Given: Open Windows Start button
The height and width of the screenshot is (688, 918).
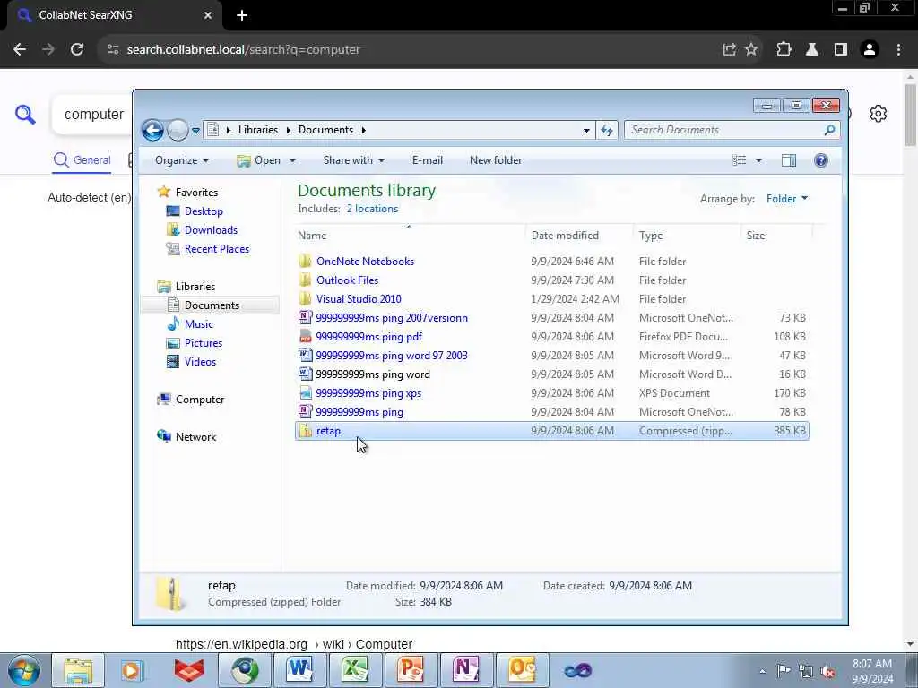Looking at the screenshot, I should pos(23,670).
